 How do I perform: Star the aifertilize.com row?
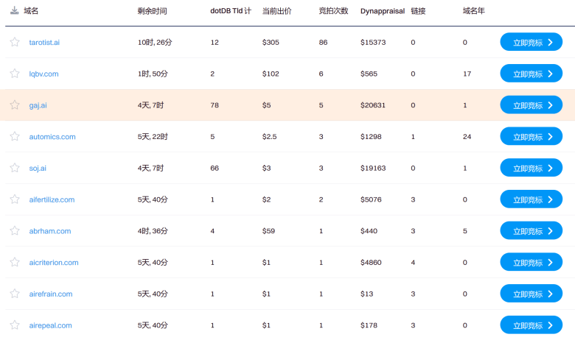[x=15, y=199]
